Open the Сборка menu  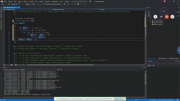(25, 1)
